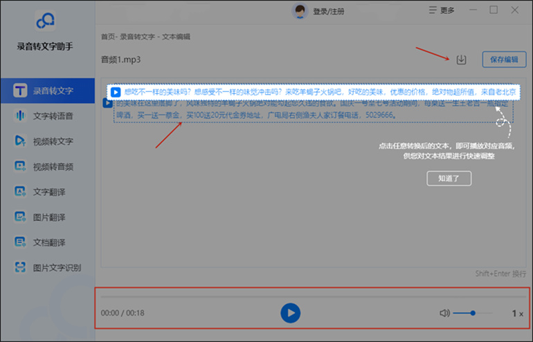Click the text line starting 啤酒，买一送一
Viewport: 533px width, 342px height.
[257, 115]
